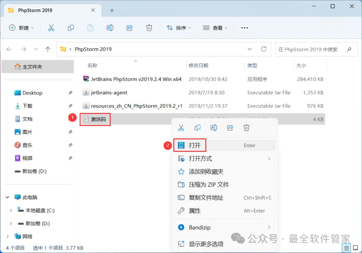Sort by 修改日期 column header
This screenshot has height=253, width=362.
(x=198, y=66)
